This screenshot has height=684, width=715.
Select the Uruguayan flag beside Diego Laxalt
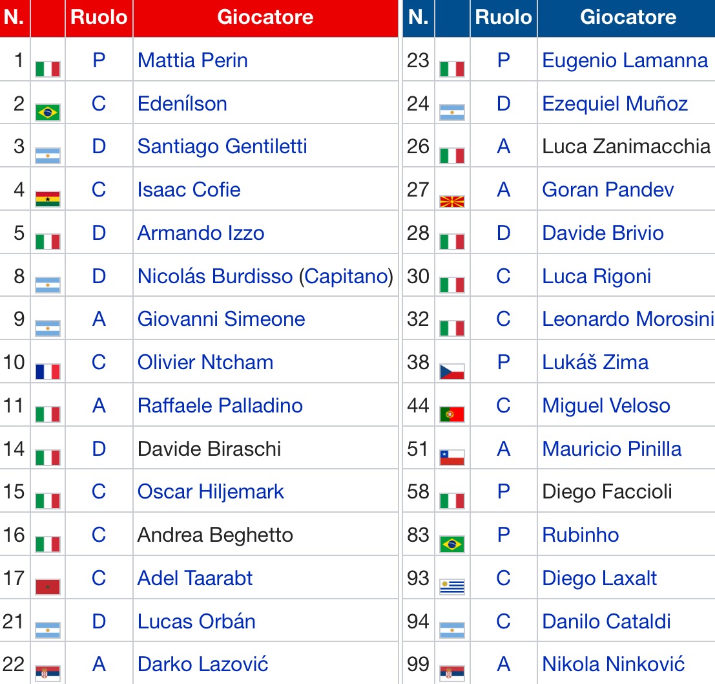(452, 587)
